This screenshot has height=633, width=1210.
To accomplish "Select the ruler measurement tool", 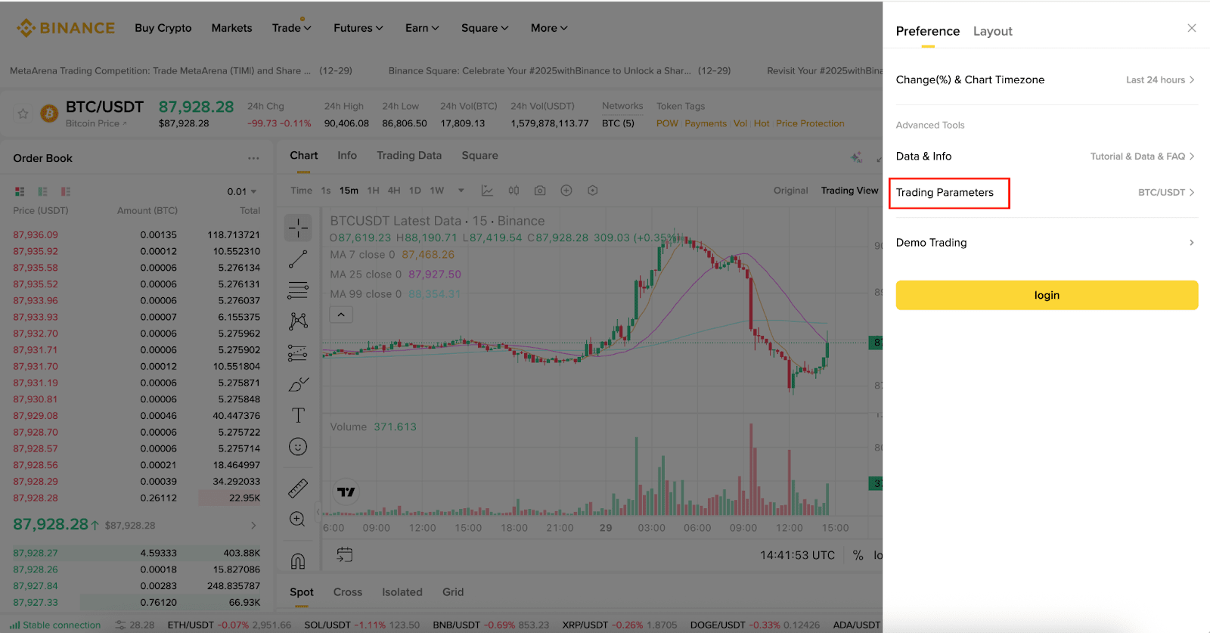I will tap(298, 488).
